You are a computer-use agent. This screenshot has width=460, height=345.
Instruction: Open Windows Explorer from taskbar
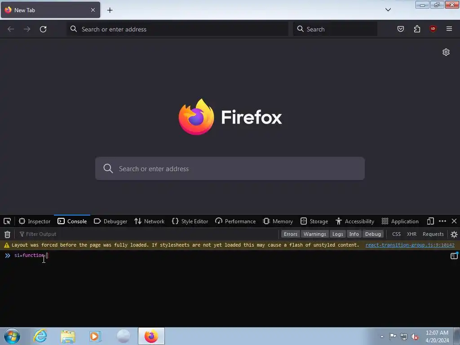[68, 336]
